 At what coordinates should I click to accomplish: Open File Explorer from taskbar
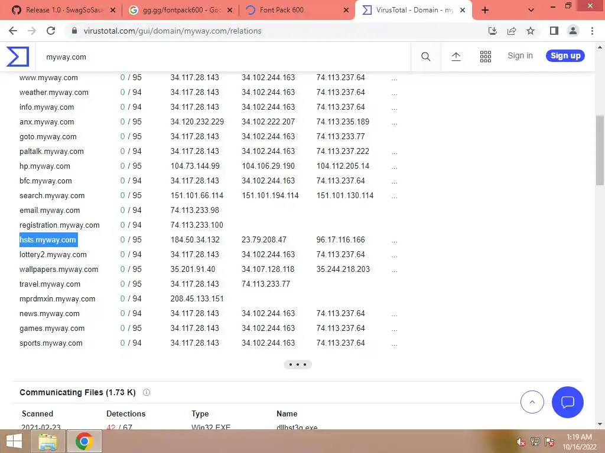tap(48, 441)
